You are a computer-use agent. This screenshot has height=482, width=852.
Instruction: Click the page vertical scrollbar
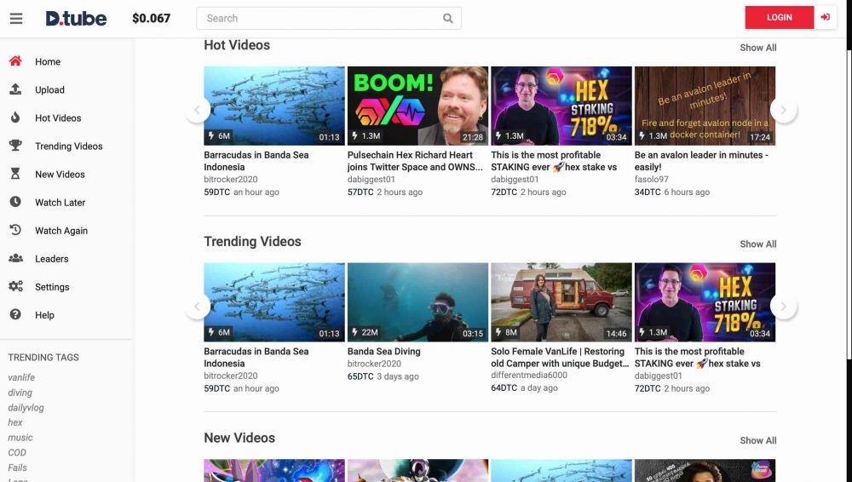click(x=849, y=204)
